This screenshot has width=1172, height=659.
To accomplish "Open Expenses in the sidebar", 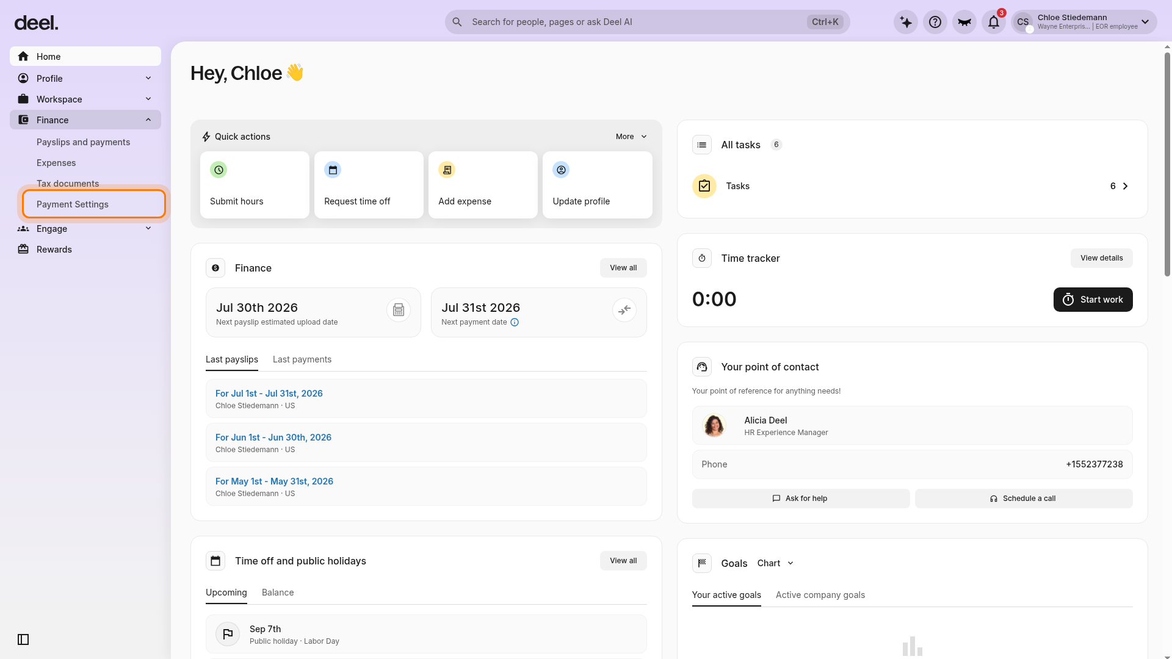I will click(x=56, y=163).
